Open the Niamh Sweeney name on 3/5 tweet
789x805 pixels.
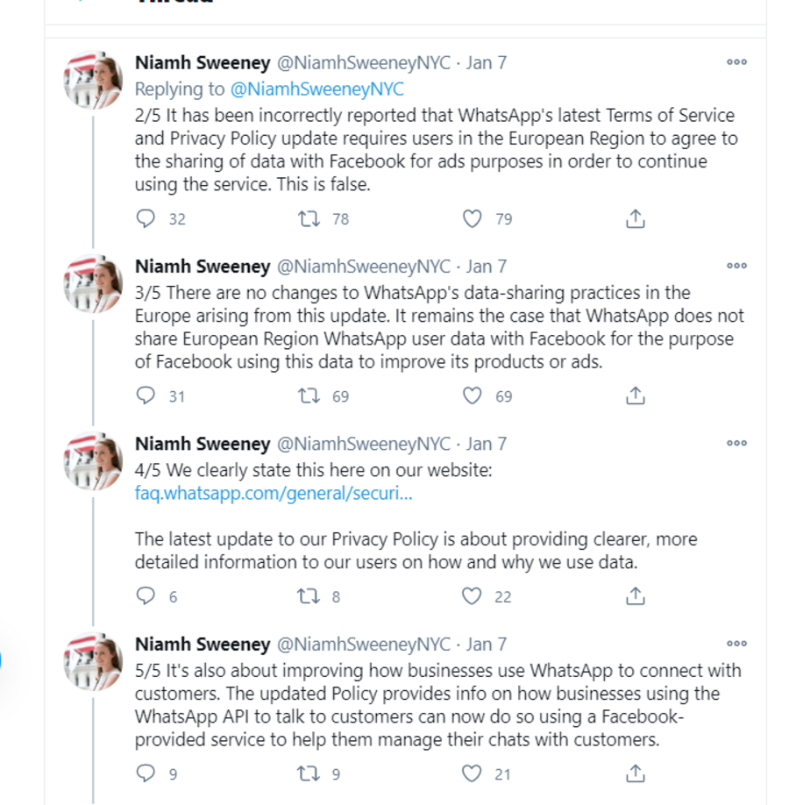pos(203,267)
